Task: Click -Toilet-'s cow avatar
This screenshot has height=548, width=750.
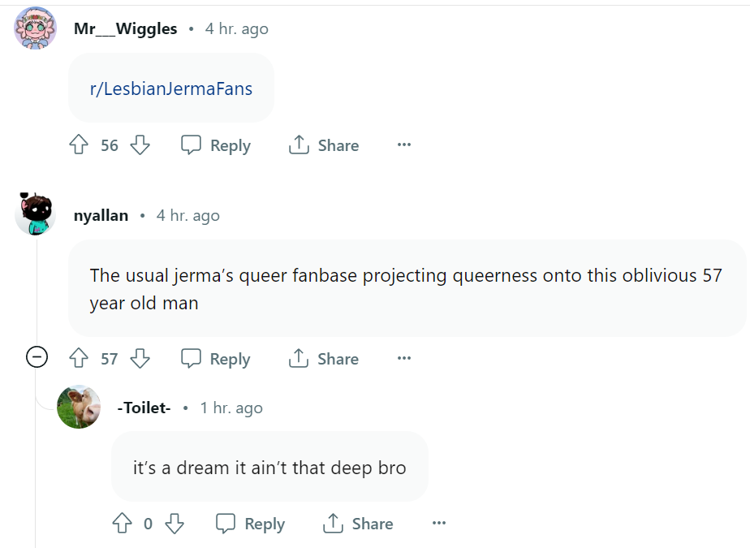Action: [79, 407]
